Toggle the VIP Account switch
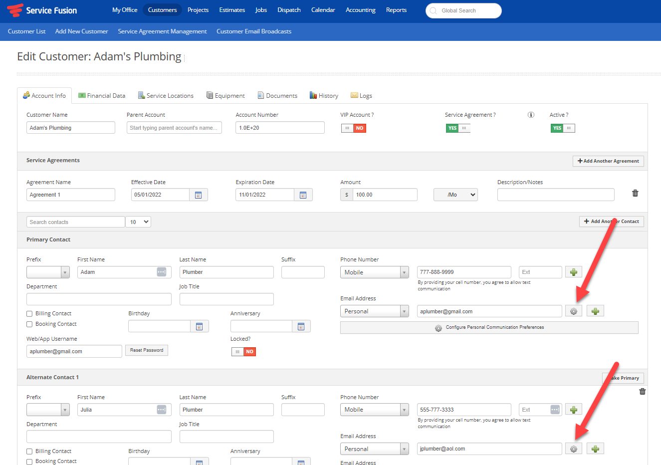This screenshot has height=465, width=661. pyautogui.click(x=354, y=128)
